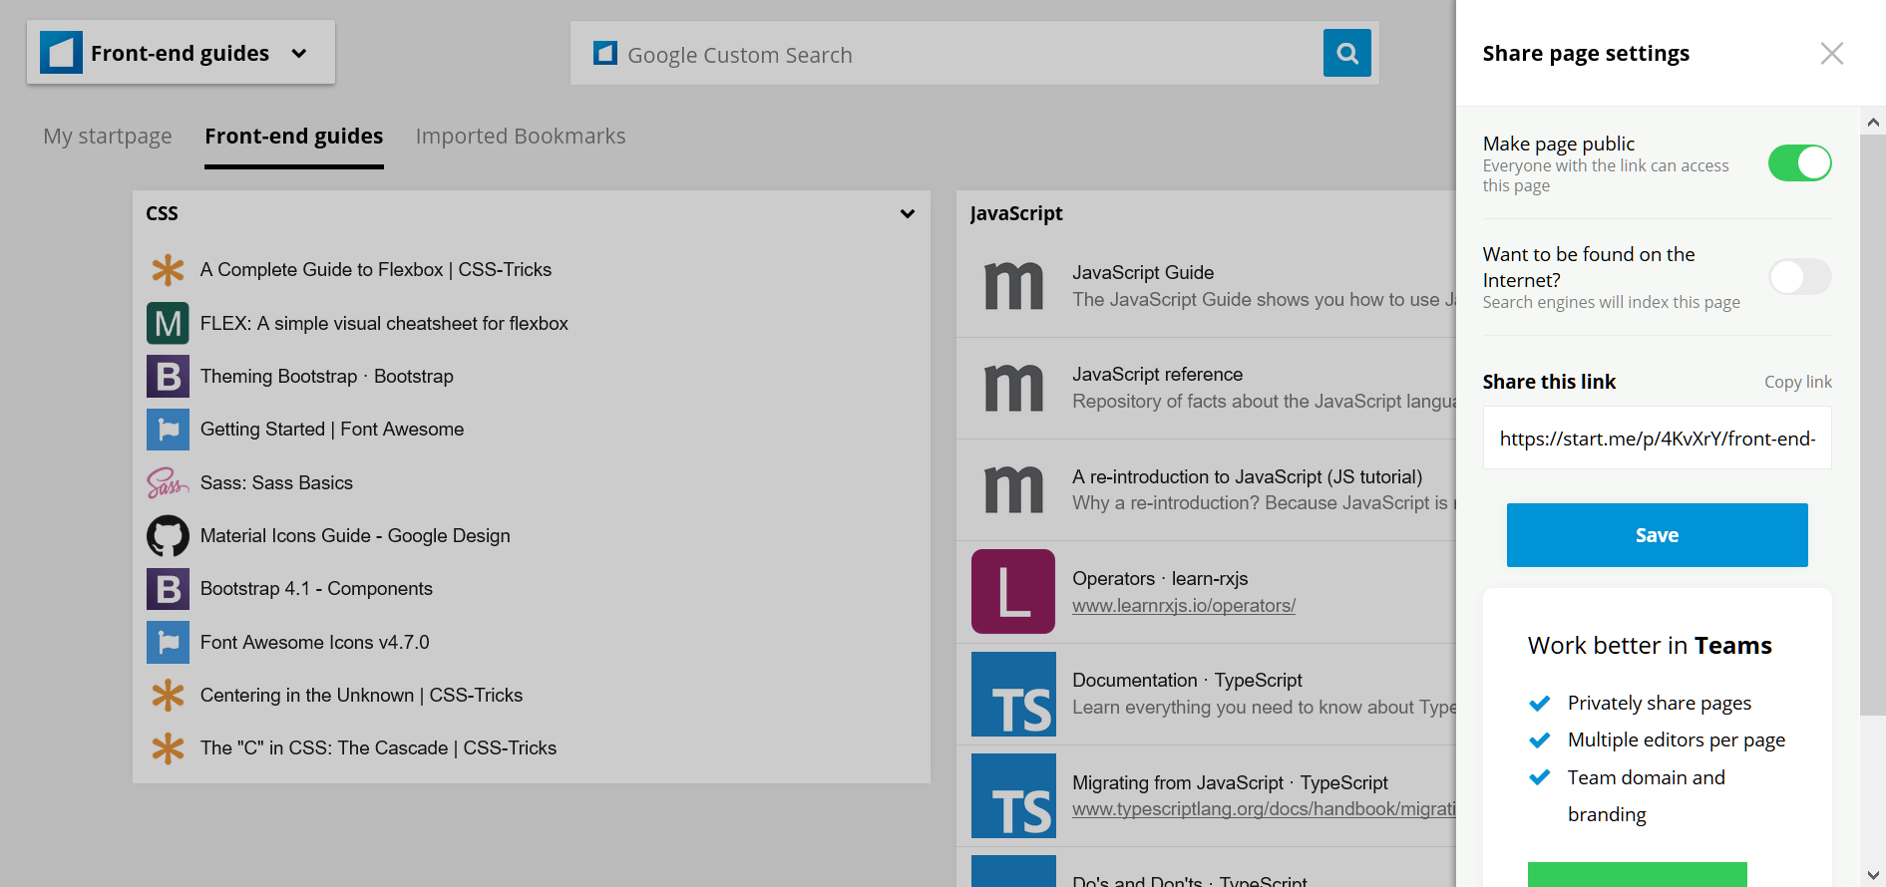Open the www.learnrxjs.io/operators/ link

point(1184,606)
